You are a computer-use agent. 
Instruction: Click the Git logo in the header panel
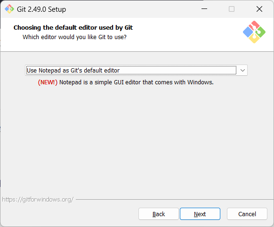[x=254, y=32]
